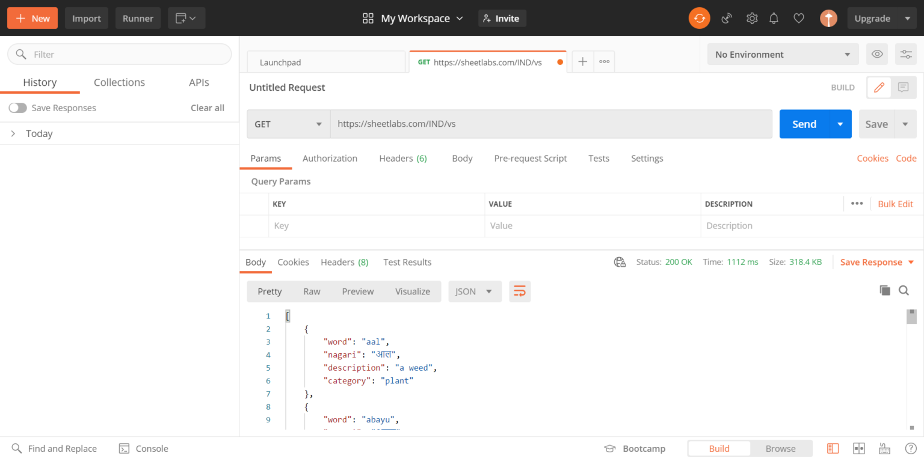This screenshot has height=459, width=924.
Task: Click the Clear all history link
Action: [x=207, y=108]
